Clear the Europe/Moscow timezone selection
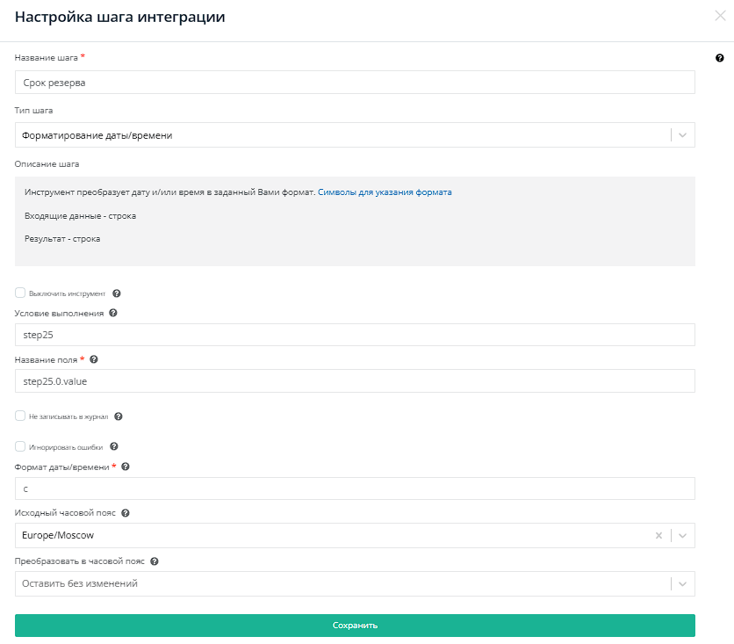 tap(658, 535)
